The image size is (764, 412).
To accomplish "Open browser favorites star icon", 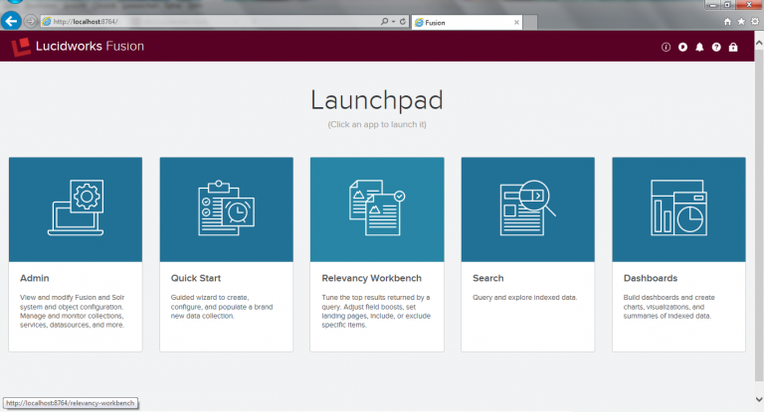I will click(741, 21).
